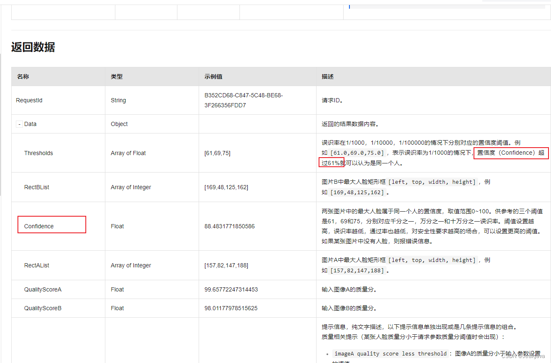Screen dimensions: 551x363
Task: Click the QualityScoreB value 98.01177978515625
Action: pos(231,308)
